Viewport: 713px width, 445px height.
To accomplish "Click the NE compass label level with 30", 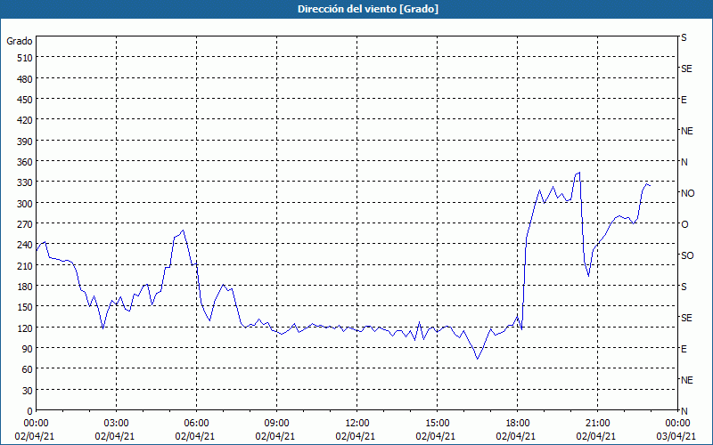I will pyautogui.click(x=686, y=380).
